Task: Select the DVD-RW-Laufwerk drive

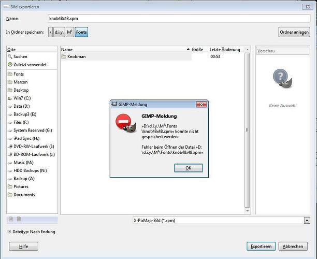Action: 31,147
